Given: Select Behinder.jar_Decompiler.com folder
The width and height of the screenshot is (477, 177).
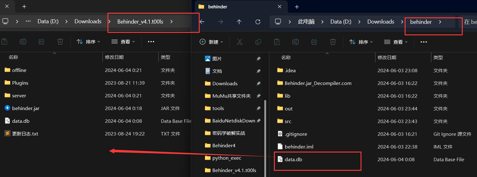Looking at the screenshot, I should pos(314,83).
